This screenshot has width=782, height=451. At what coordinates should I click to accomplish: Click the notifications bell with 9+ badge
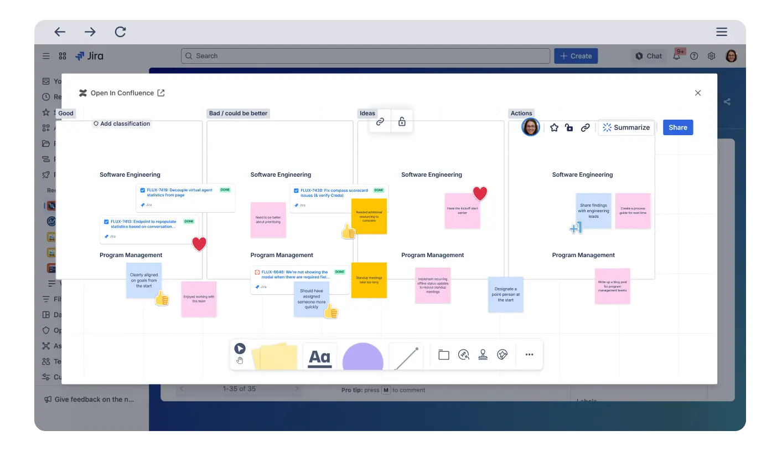[677, 56]
